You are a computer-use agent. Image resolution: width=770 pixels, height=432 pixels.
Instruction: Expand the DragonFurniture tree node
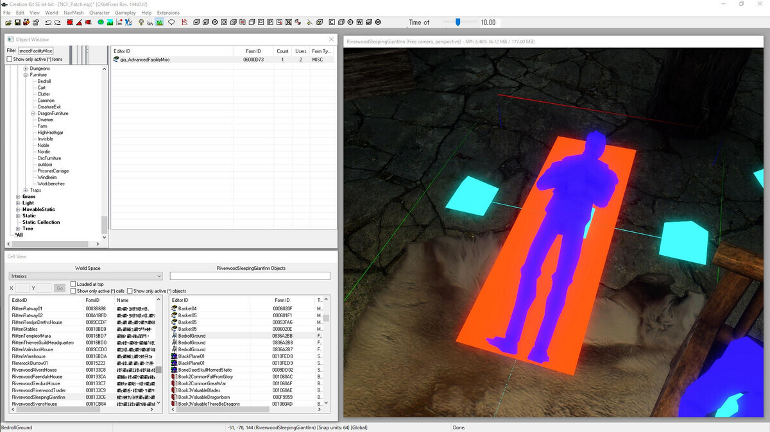pyautogui.click(x=33, y=113)
